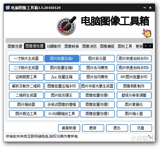Screen dimensions: 161x148
Task: Open 图片快速去除水印2
Action: pos(134,68)
